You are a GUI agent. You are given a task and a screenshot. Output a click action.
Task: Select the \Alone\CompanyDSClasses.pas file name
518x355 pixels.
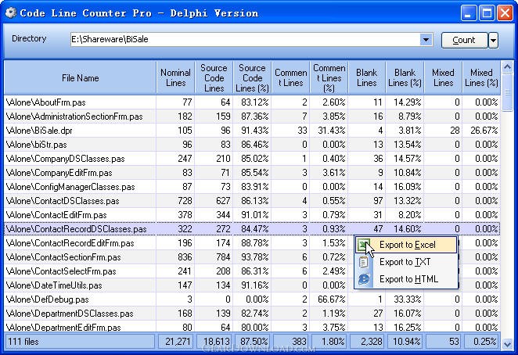[66, 159]
